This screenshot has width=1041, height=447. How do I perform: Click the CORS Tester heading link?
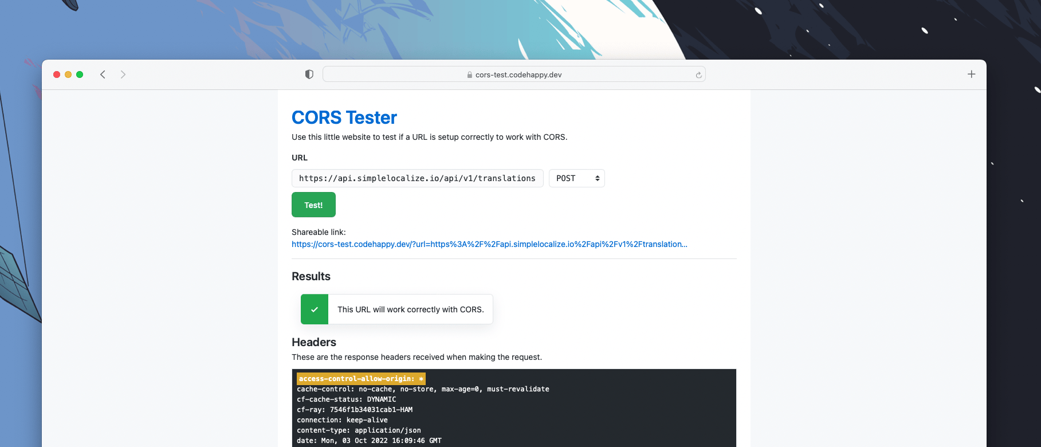[x=344, y=117]
